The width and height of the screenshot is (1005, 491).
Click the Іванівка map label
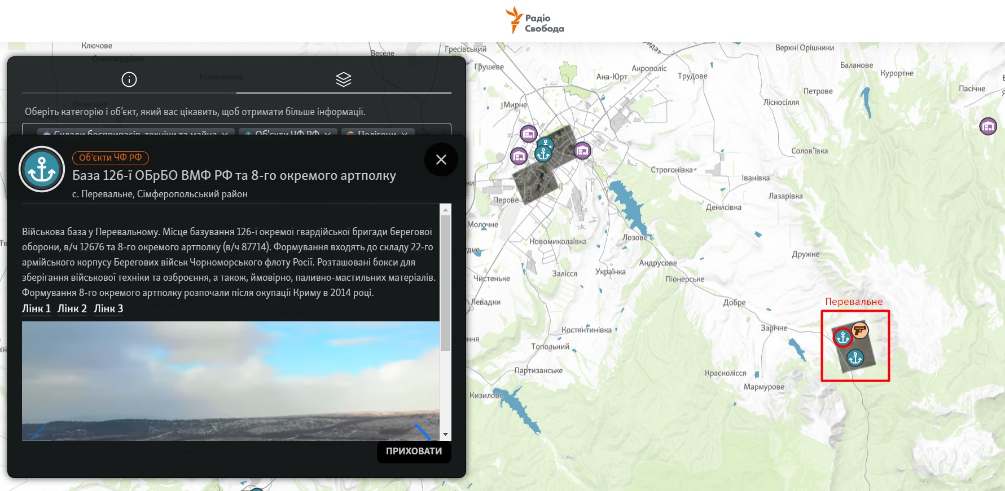[756, 178]
